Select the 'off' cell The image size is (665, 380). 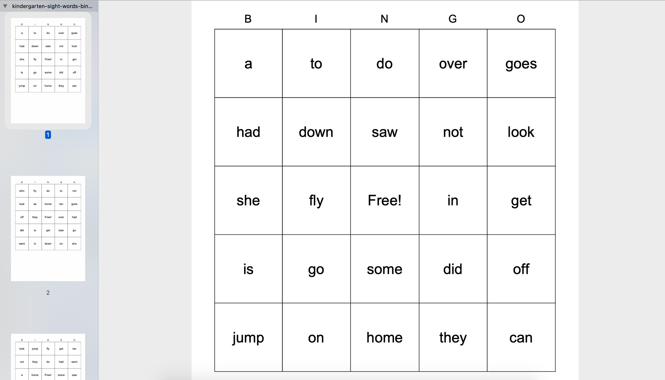tap(521, 269)
